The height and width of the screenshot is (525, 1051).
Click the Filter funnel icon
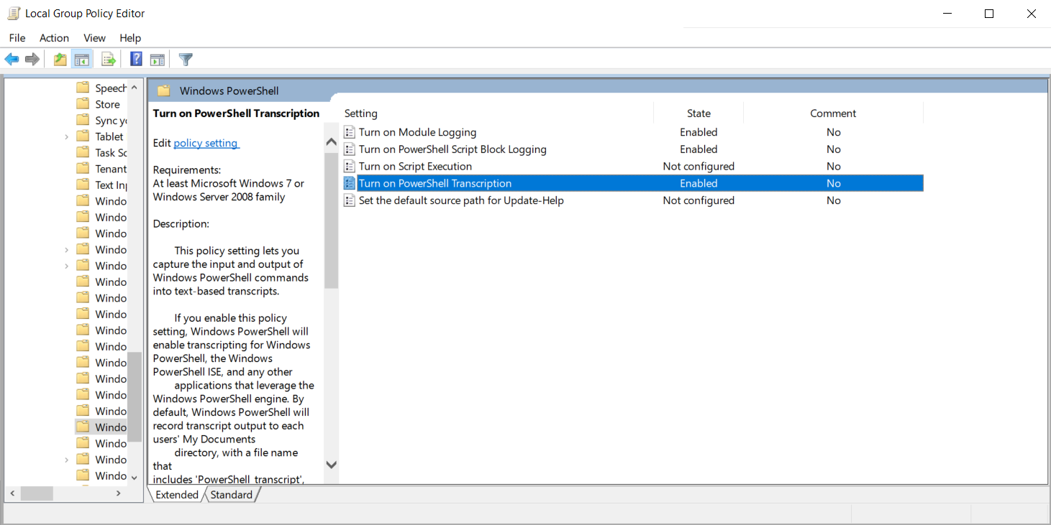click(186, 60)
